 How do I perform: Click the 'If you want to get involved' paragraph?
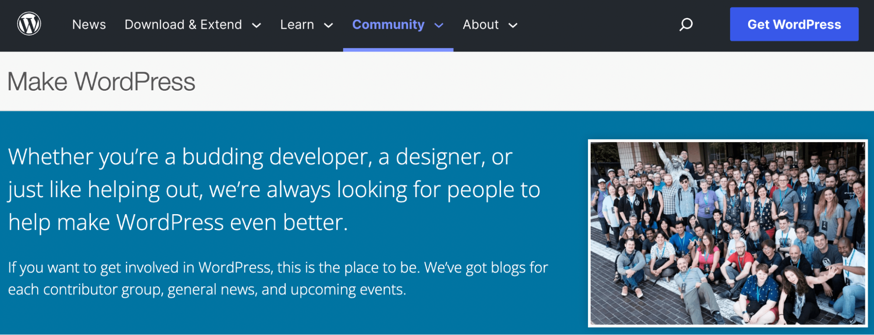pos(278,278)
